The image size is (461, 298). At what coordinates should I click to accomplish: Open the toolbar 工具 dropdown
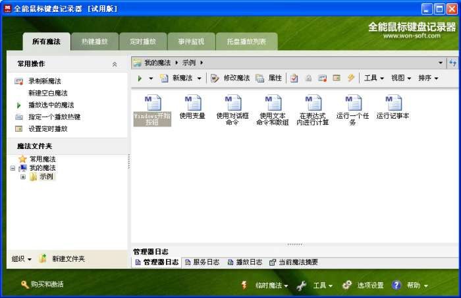tap(374, 78)
